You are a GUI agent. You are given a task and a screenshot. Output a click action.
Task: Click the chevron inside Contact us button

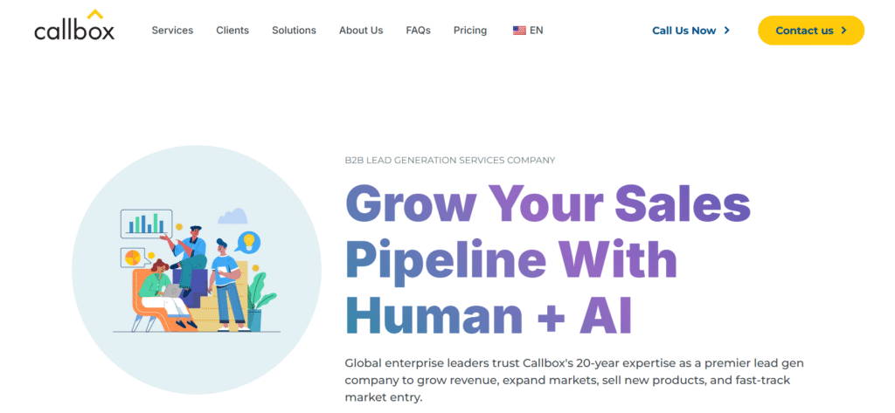coord(843,31)
